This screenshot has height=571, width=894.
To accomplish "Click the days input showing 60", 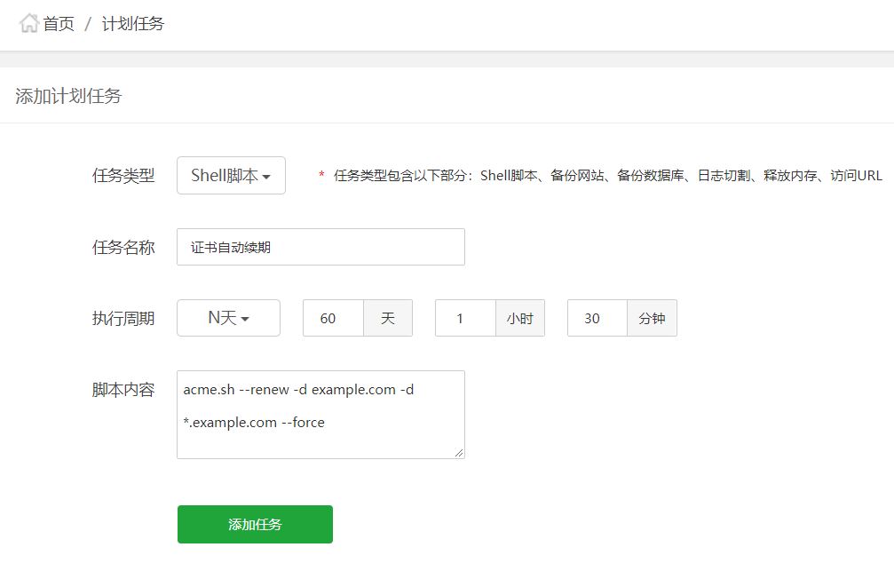I will (333, 318).
